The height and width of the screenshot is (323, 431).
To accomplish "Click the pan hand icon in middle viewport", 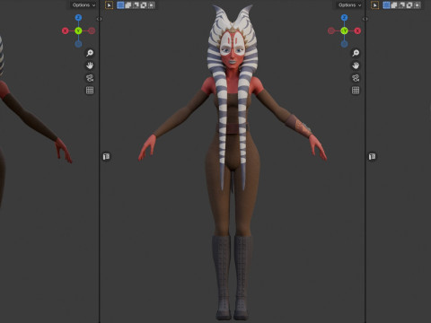I will 356,65.
